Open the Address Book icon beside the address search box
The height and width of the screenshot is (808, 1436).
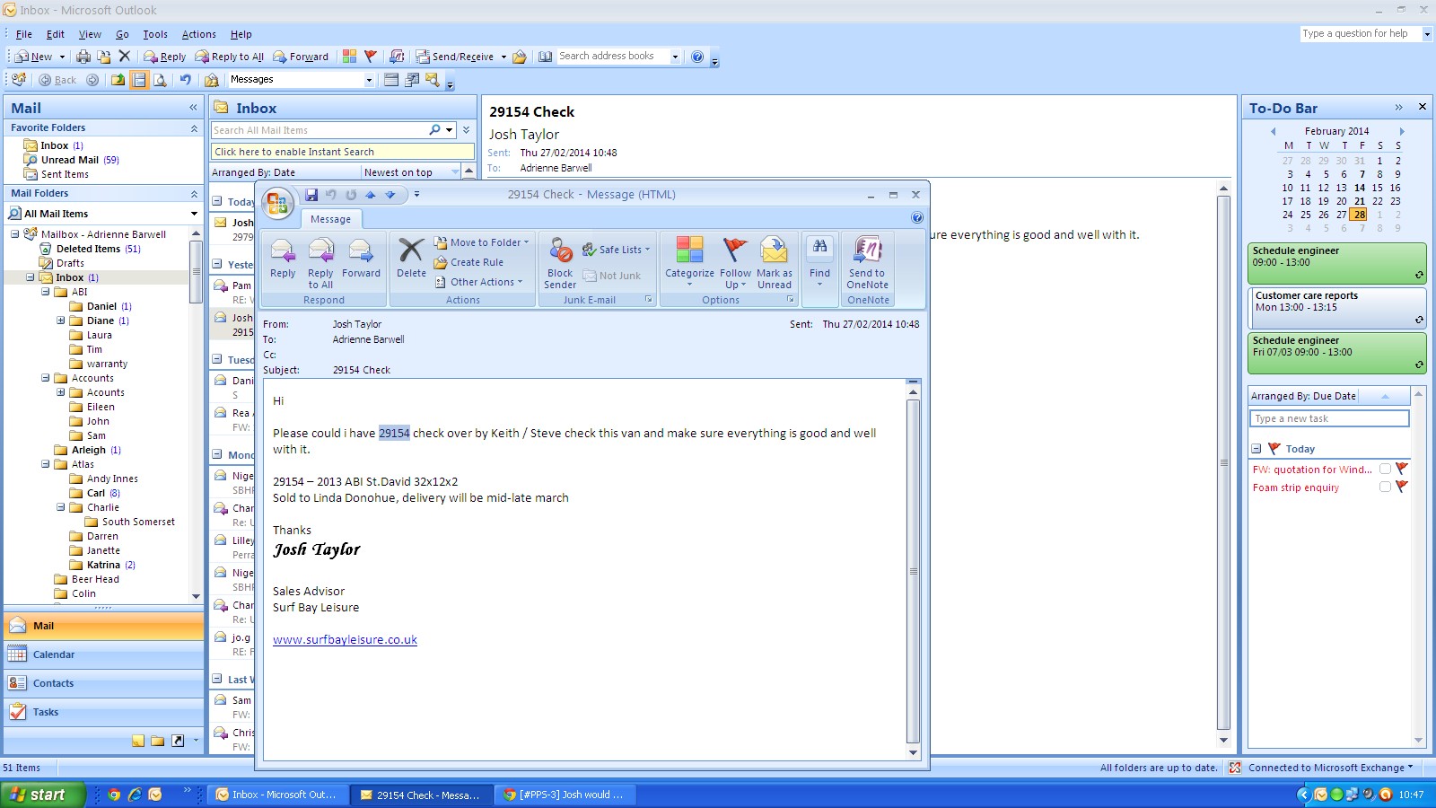point(545,57)
